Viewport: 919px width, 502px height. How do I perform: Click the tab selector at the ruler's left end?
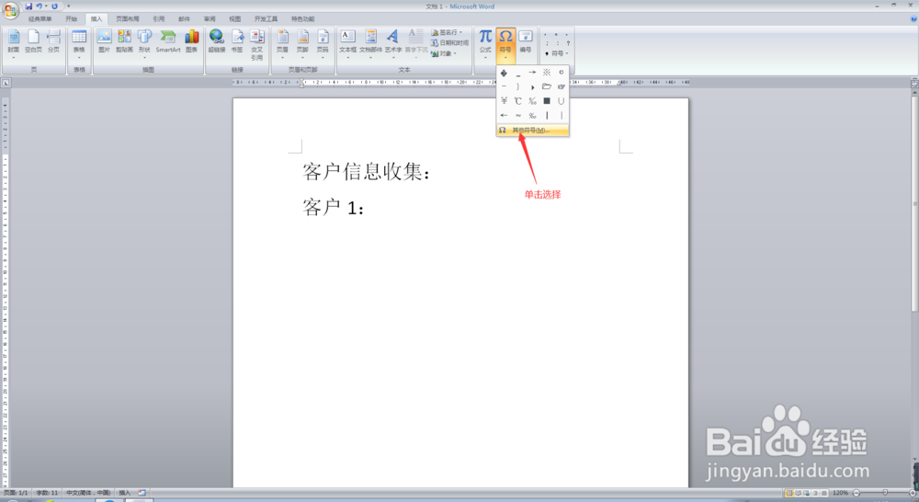pyautogui.click(x=6, y=83)
